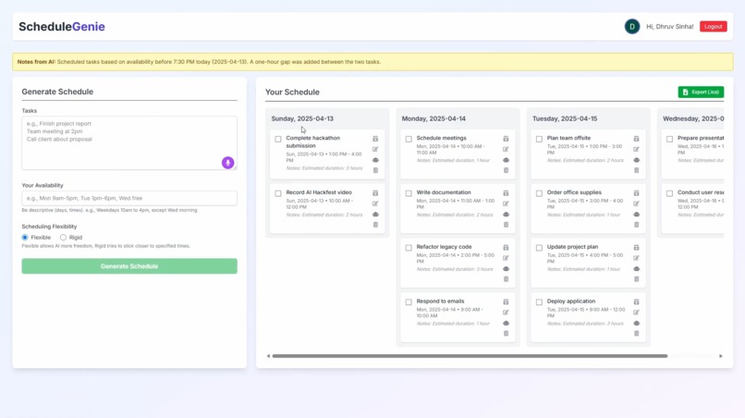Click the scrollbar left arrow
The width and height of the screenshot is (745, 418).
tap(268, 356)
